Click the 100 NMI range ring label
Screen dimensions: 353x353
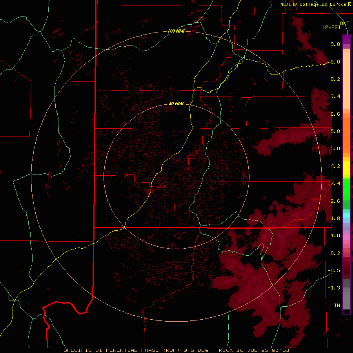[176, 31]
